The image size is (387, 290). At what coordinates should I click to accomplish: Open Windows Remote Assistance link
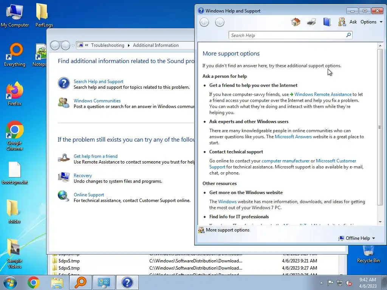coord(323,94)
